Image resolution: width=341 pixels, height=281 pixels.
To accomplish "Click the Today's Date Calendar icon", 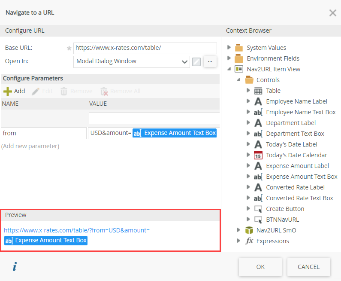I will point(258,155).
